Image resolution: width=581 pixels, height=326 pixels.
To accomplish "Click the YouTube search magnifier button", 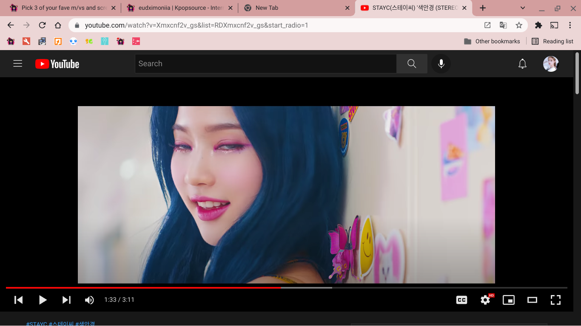I will click(x=412, y=64).
